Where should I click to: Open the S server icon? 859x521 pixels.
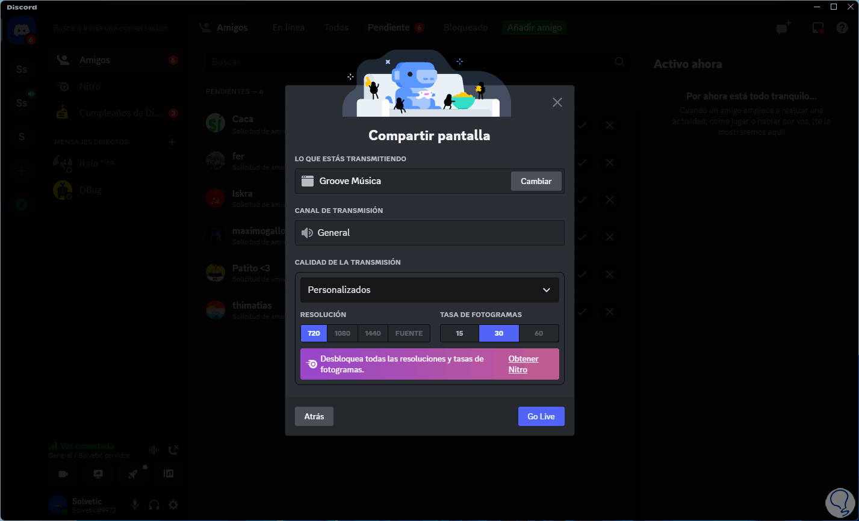click(22, 137)
